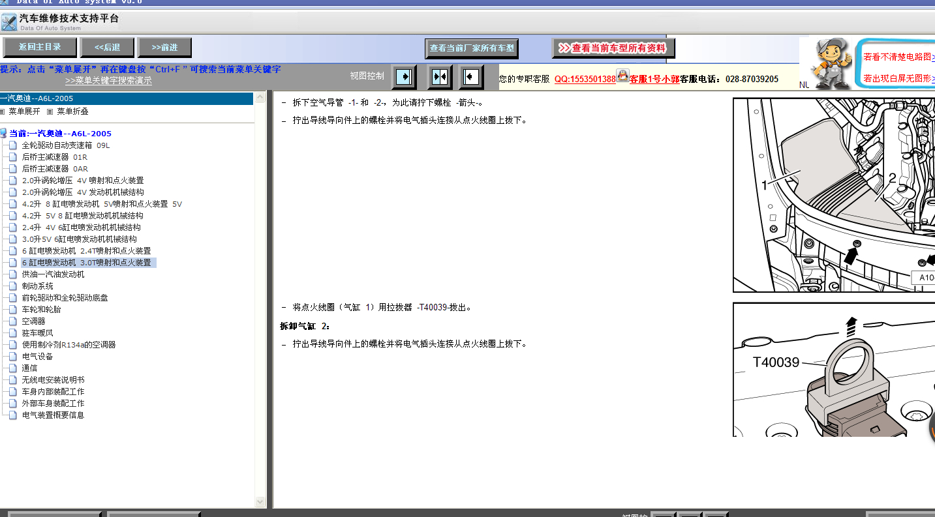Open 4.2升 5V 8缸电喷发动机机械结构 item

click(x=82, y=216)
